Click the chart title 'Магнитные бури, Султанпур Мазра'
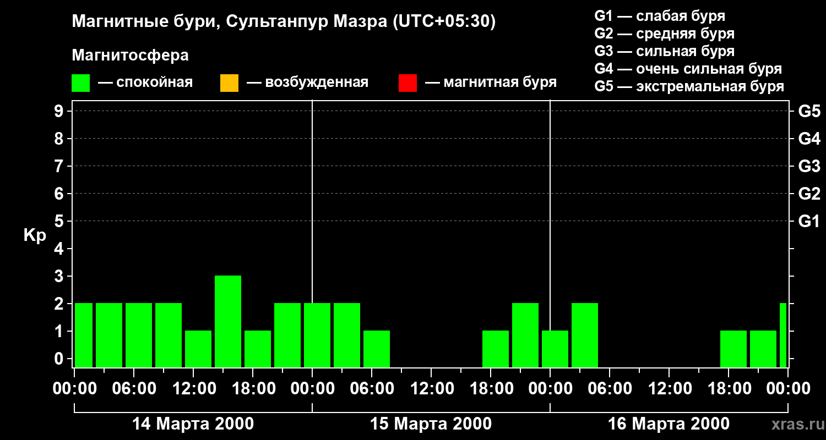 (284, 22)
